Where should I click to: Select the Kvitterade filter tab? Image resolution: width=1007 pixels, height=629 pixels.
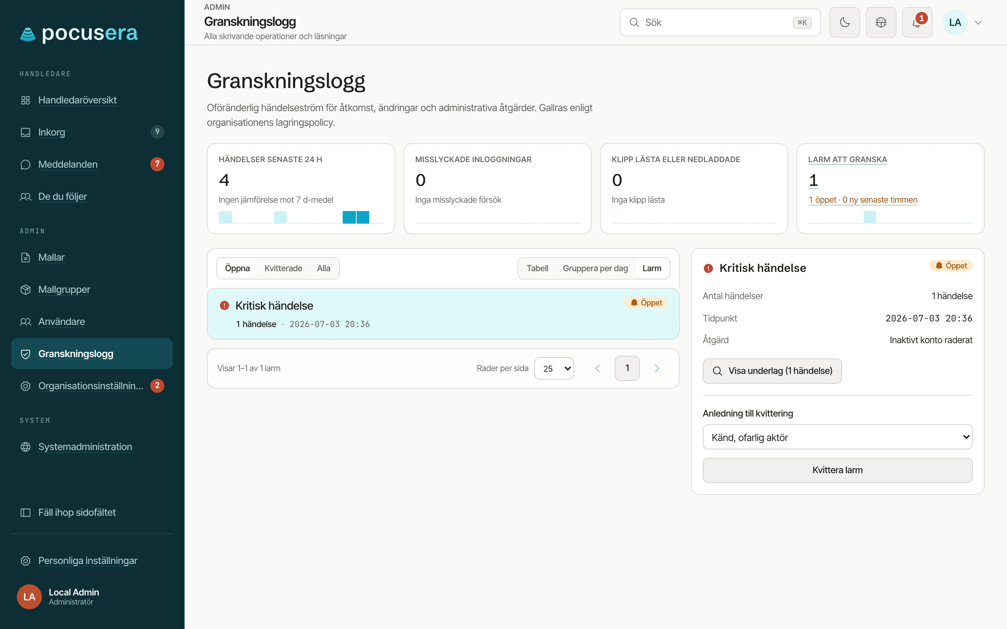pyautogui.click(x=283, y=268)
